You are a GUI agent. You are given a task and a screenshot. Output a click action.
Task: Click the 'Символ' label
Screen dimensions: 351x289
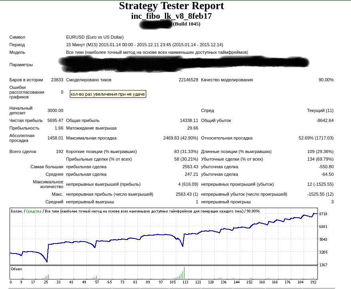(17, 37)
